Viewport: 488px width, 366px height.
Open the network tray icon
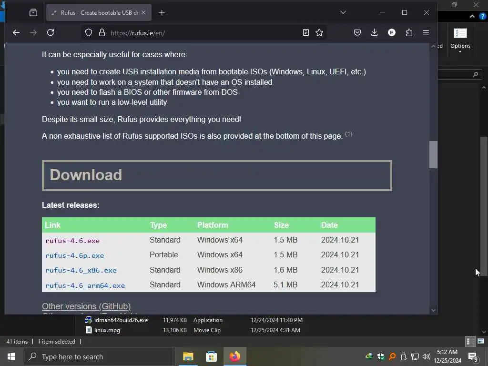415,356
